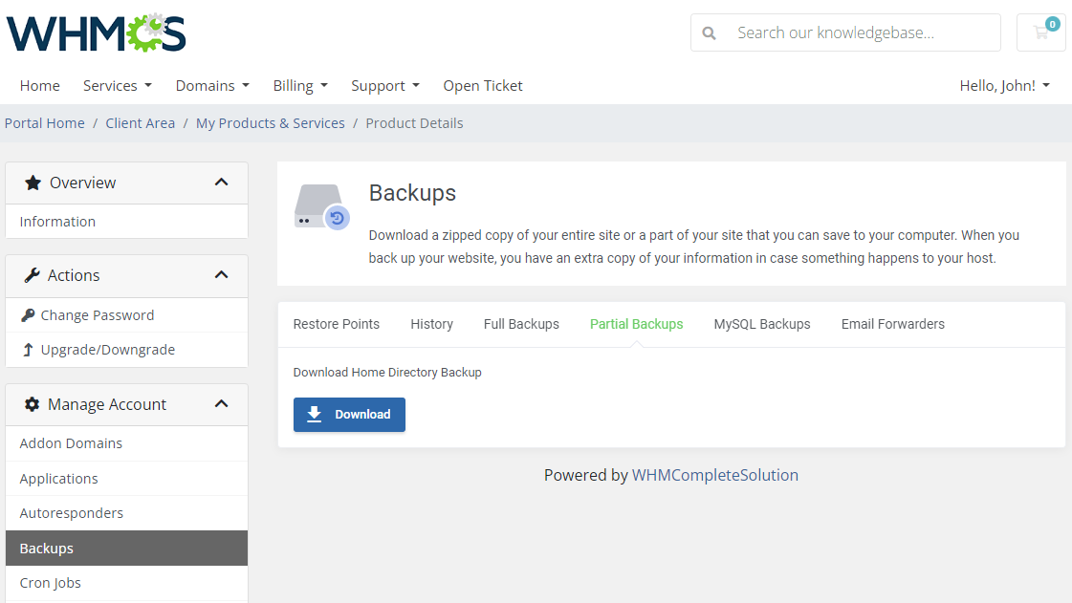Switch to the Email Forwarders tab
The image size is (1072, 603).
pos(893,324)
